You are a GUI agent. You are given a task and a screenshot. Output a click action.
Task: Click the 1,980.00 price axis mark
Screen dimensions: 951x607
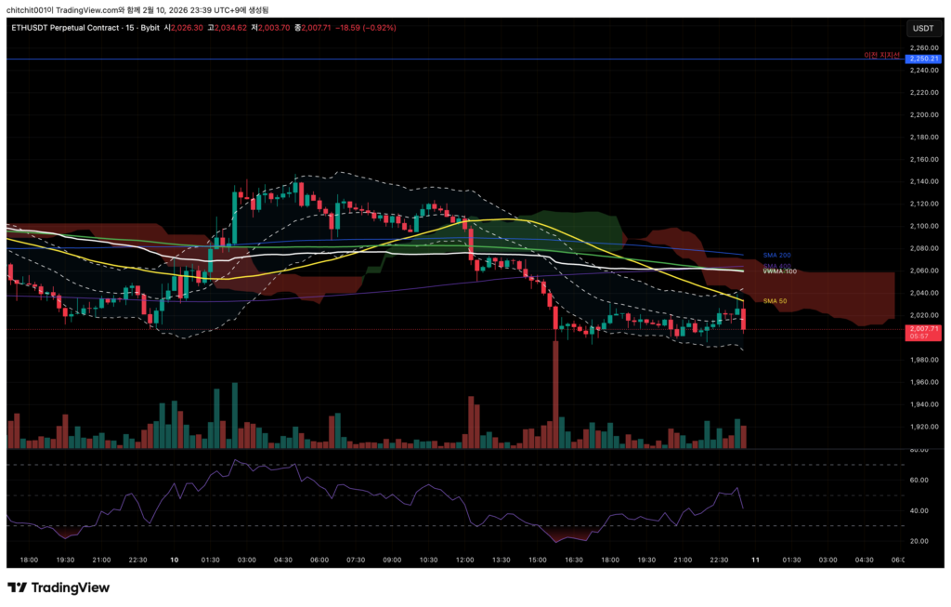coord(924,360)
